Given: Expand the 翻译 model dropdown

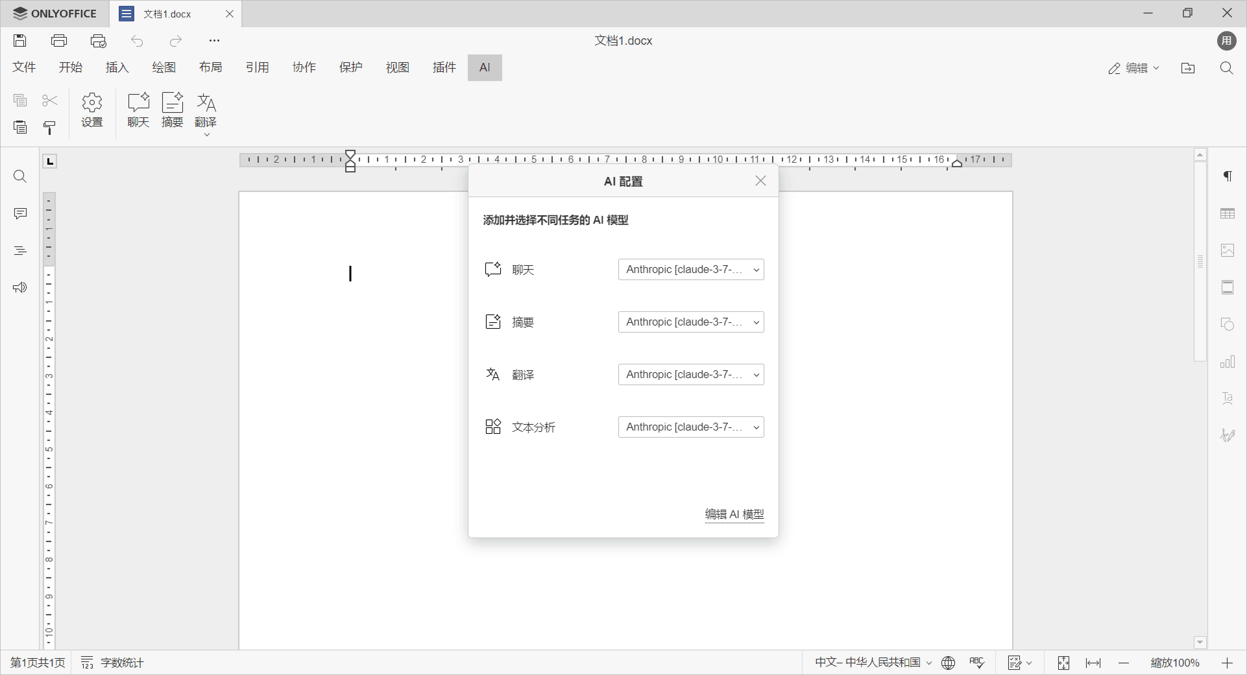Looking at the screenshot, I should tap(691, 375).
